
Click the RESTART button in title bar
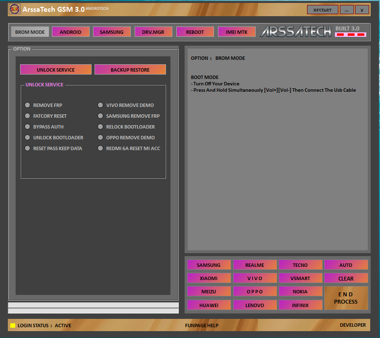coord(323,10)
